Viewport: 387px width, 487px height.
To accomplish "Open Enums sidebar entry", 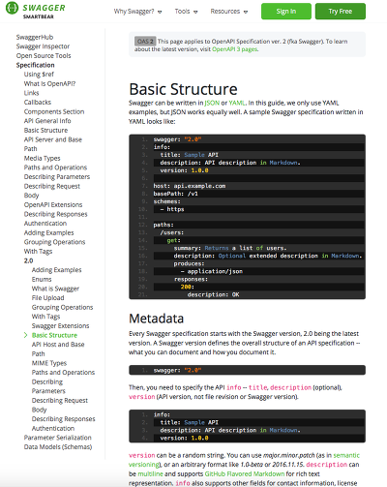I will tap(42, 279).
